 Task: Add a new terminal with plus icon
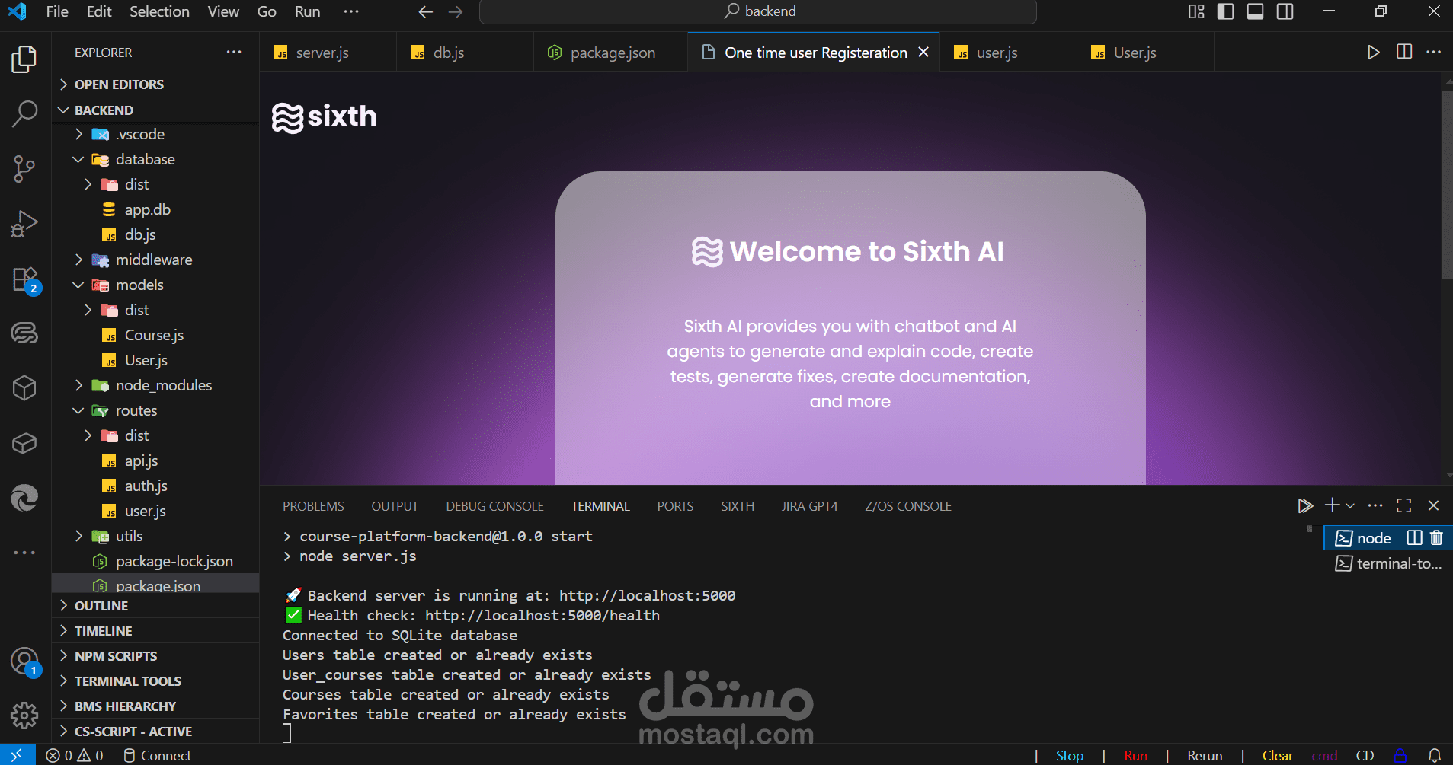point(1332,505)
